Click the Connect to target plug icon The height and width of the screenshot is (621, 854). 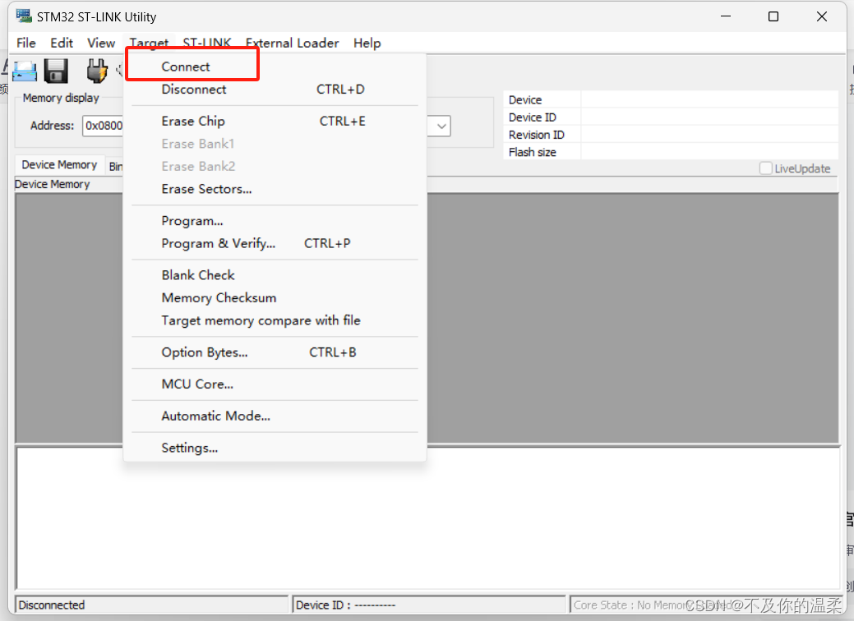coord(97,71)
